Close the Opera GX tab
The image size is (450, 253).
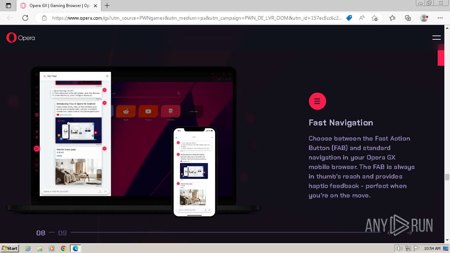pos(95,6)
